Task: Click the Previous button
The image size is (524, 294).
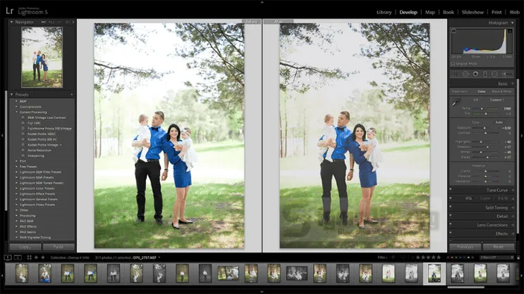Action: click(x=465, y=247)
